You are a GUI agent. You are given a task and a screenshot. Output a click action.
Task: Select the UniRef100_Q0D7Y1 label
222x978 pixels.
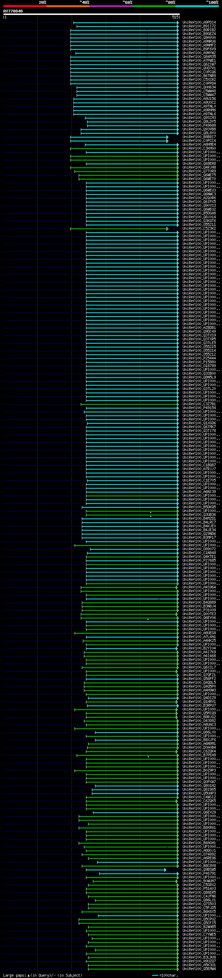[x=199, y=68]
